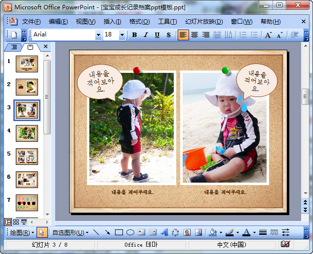The width and height of the screenshot is (313, 254).
Task: Open the font name dropdown
Action: [x=98, y=35]
